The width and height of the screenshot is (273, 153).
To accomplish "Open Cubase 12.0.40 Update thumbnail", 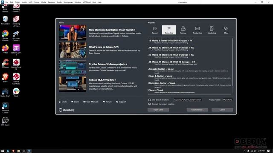I will 73,84.
